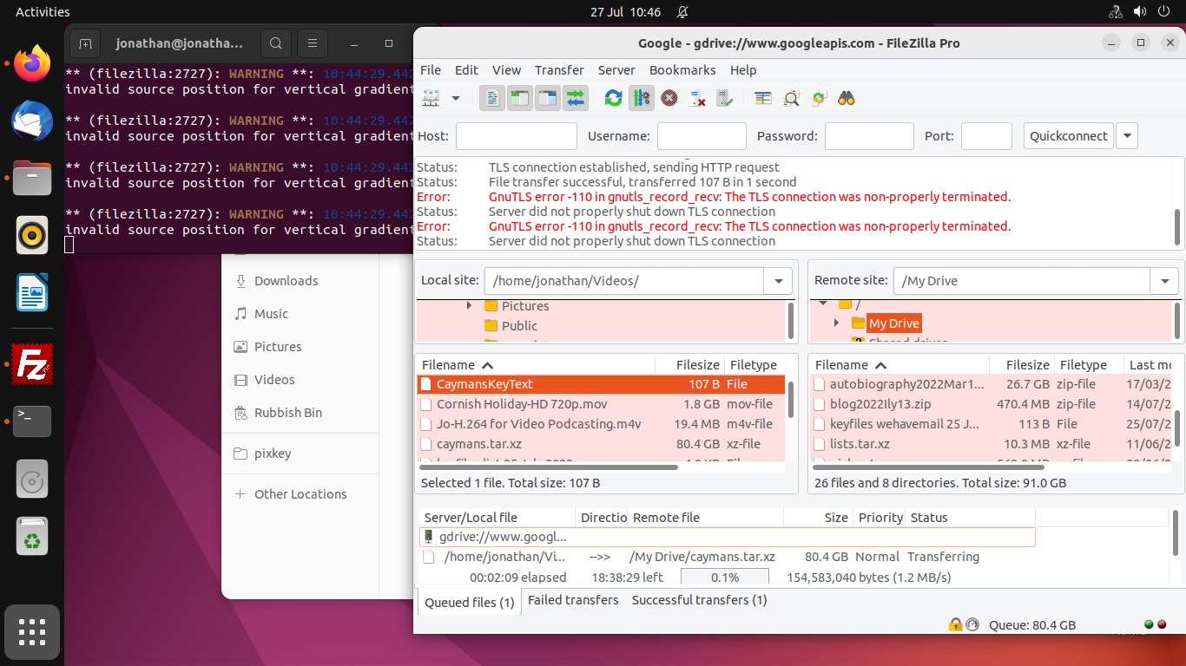Viewport: 1186px width, 666px height.
Task: Select the Public folder in the local tree
Action: (519, 326)
